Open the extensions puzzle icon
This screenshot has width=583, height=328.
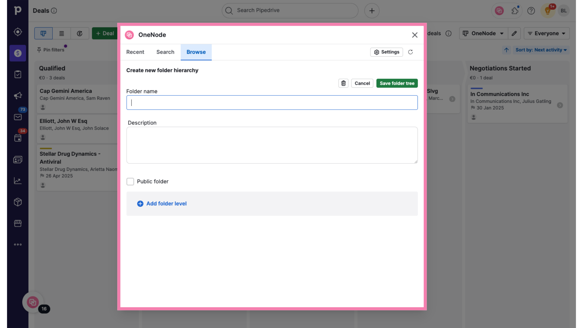tap(515, 11)
